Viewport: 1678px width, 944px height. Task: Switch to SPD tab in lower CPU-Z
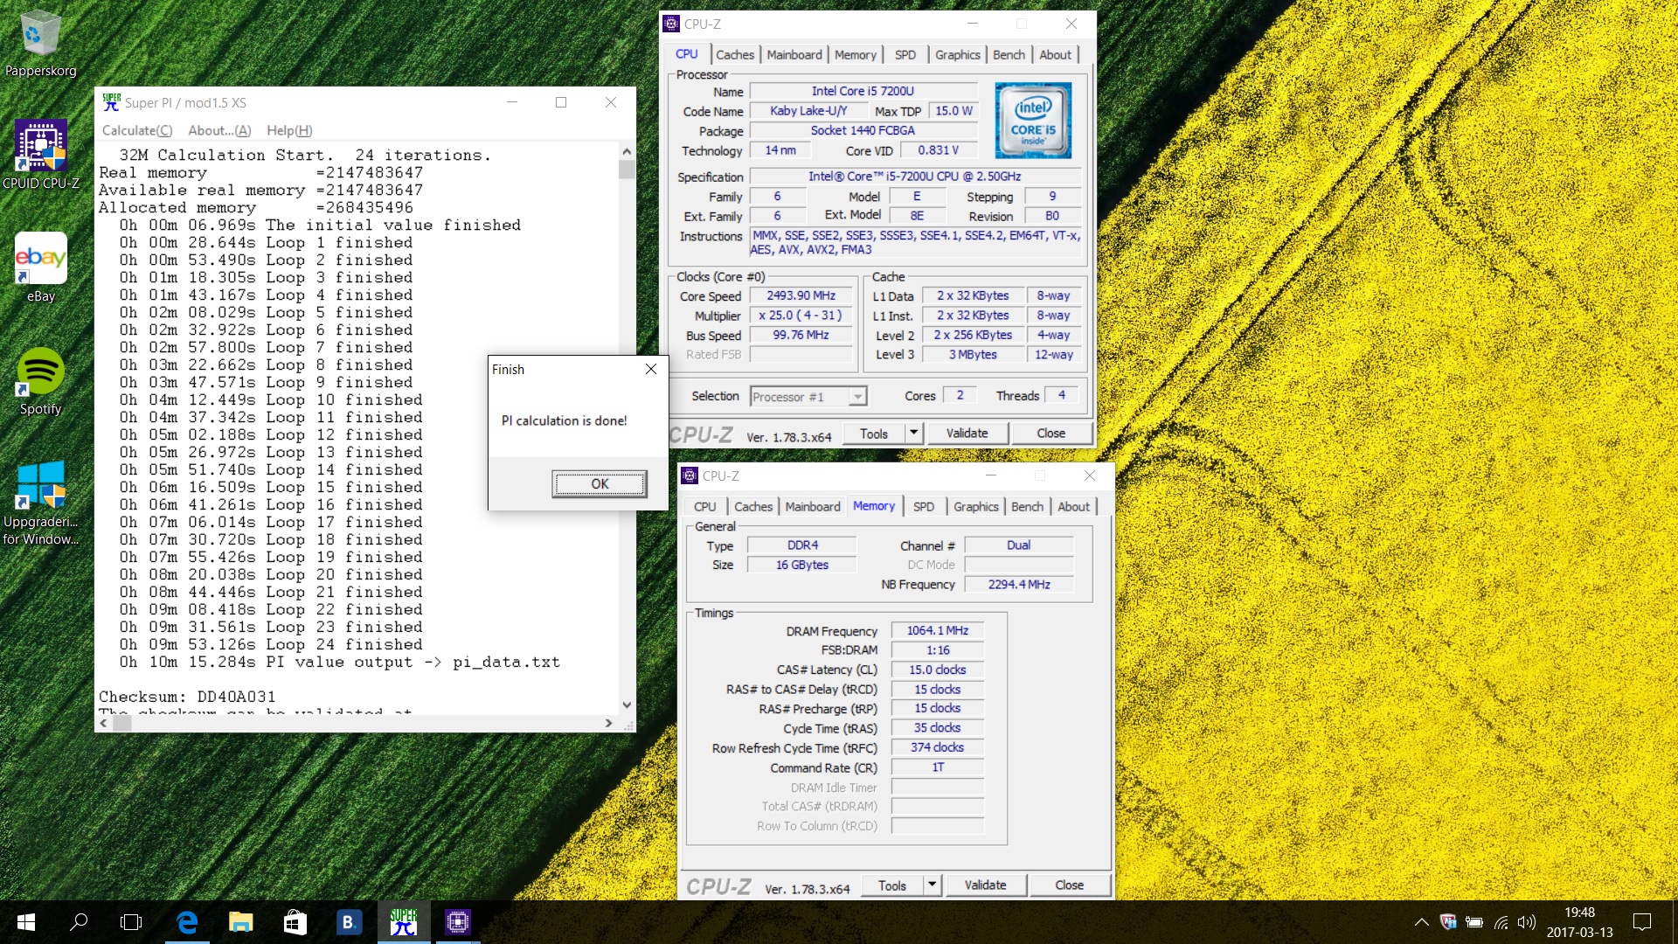(x=924, y=506)
